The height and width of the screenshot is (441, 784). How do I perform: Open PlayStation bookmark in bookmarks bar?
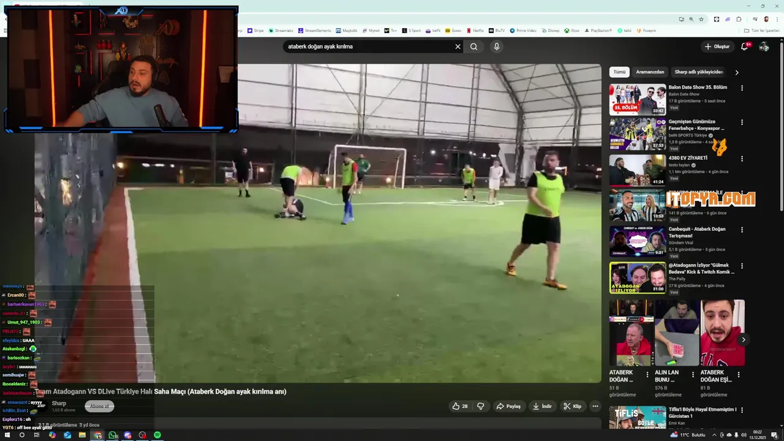pos(598,31)
